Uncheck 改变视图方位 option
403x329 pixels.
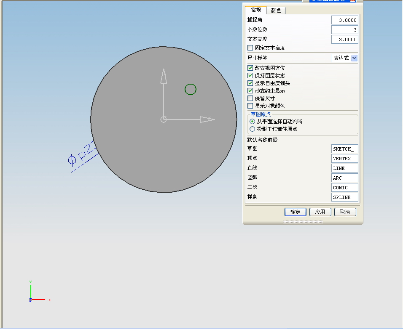(x=250, y=68)
